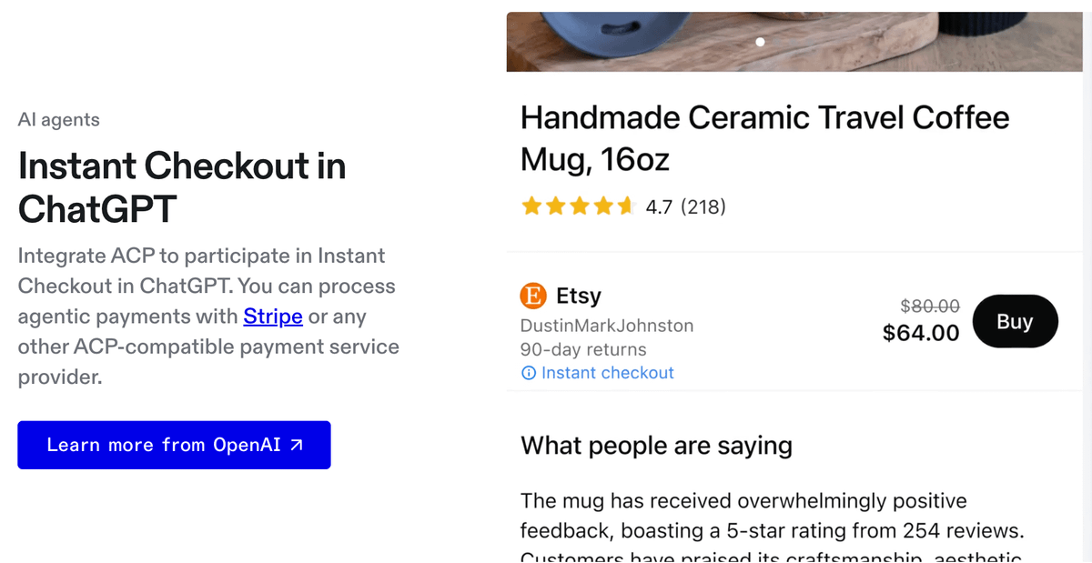
Task: Click the orange Etsy logo icon
Action: click(532, 296)
